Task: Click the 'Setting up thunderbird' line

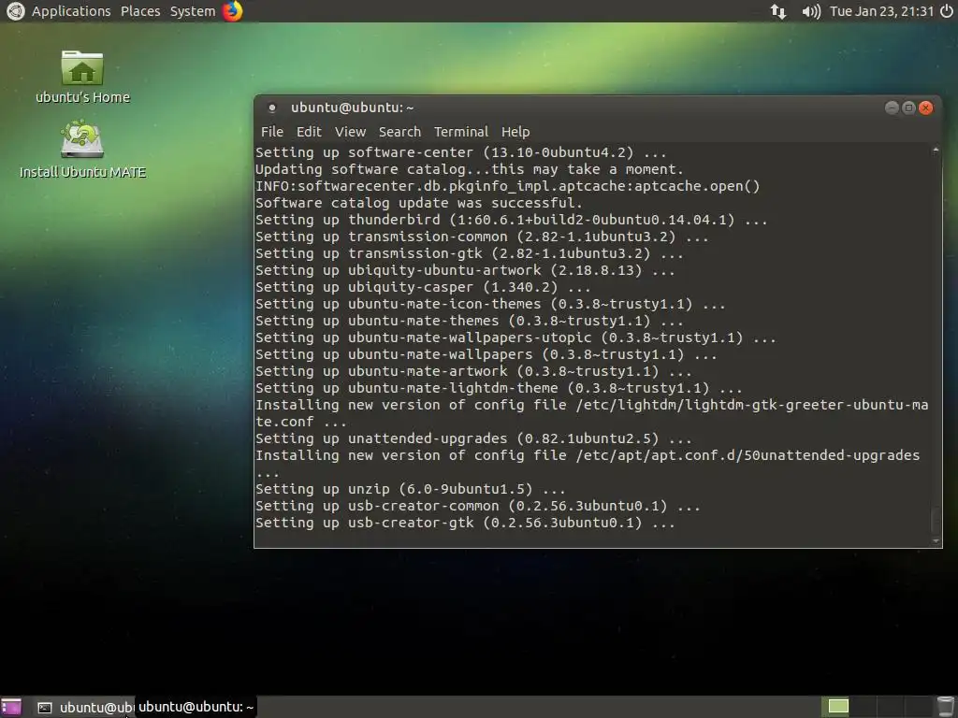Action: (x=512, y=220)
